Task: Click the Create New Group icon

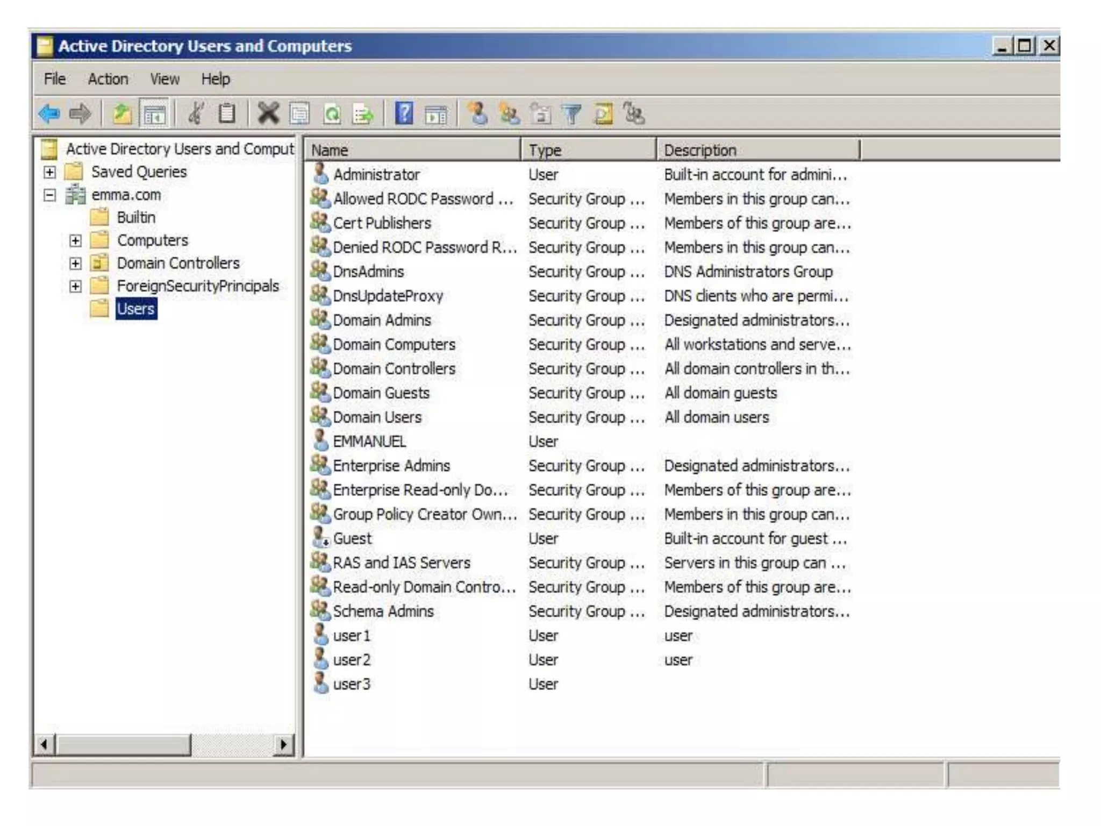Action: point(509,114)
